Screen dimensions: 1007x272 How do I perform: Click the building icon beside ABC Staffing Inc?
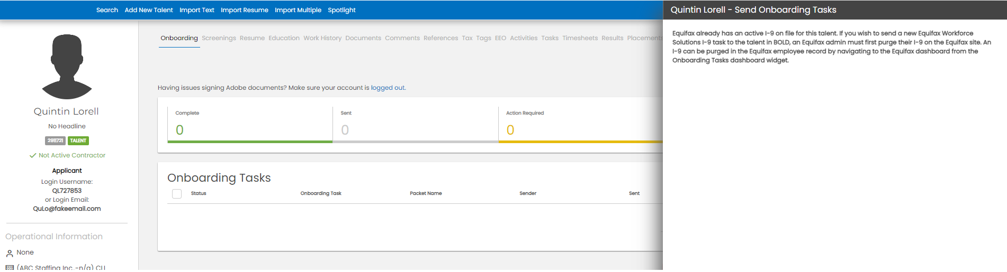10,268
